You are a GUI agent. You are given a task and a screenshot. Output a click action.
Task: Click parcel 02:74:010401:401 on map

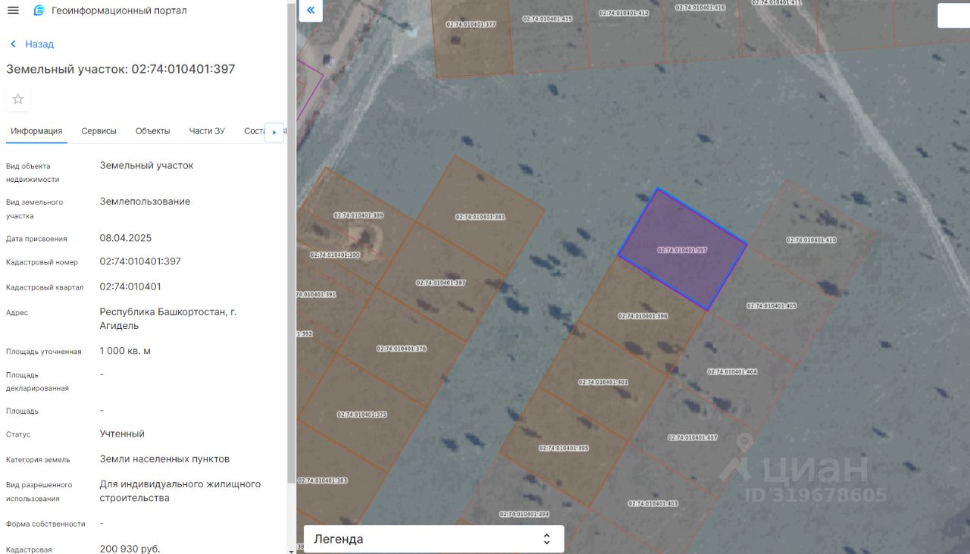tap(603, 382)
